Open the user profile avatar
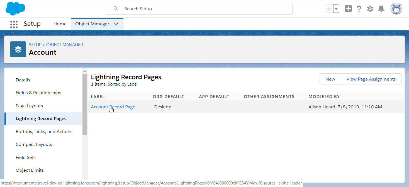Screen dimensions: 409x187 point(396,9)
